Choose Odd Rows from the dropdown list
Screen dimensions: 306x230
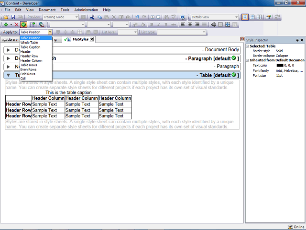[36, 74]
